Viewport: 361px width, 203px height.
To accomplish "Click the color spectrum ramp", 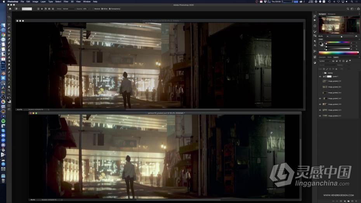I will click(338, 53).
